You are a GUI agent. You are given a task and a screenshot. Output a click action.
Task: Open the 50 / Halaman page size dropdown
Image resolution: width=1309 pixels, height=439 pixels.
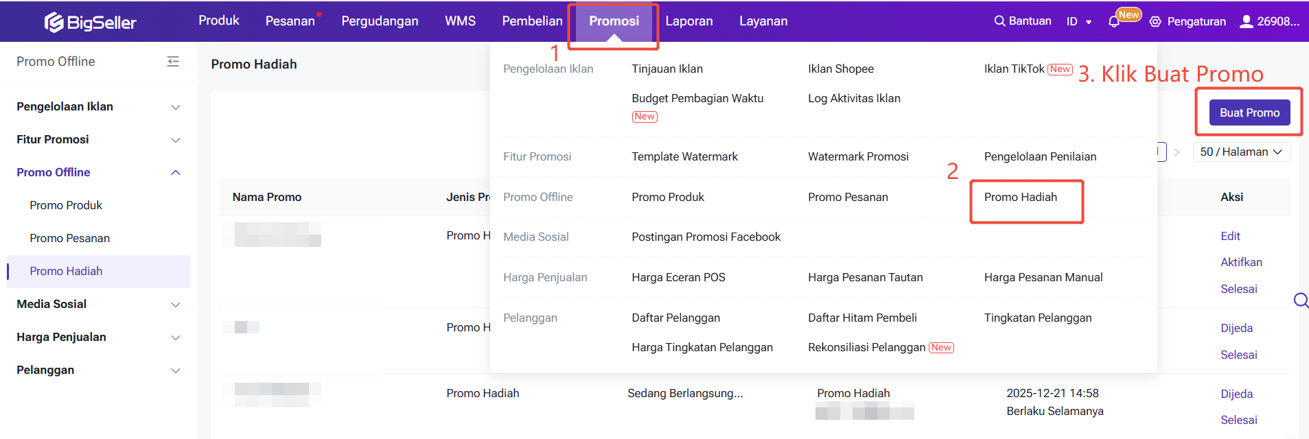click(x=1241, y=152)
